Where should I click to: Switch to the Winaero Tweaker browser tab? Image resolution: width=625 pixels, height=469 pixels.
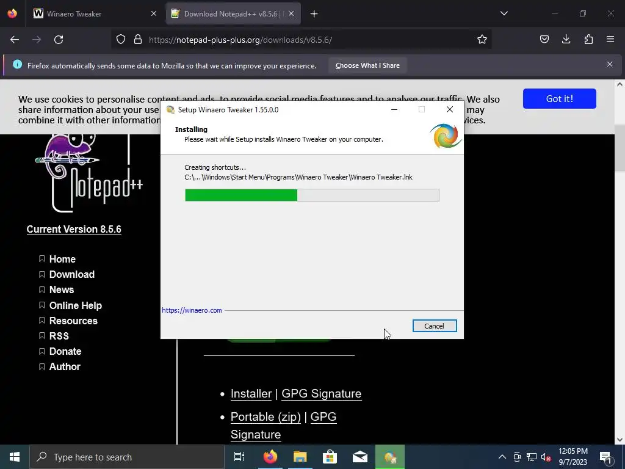(95, 13)
